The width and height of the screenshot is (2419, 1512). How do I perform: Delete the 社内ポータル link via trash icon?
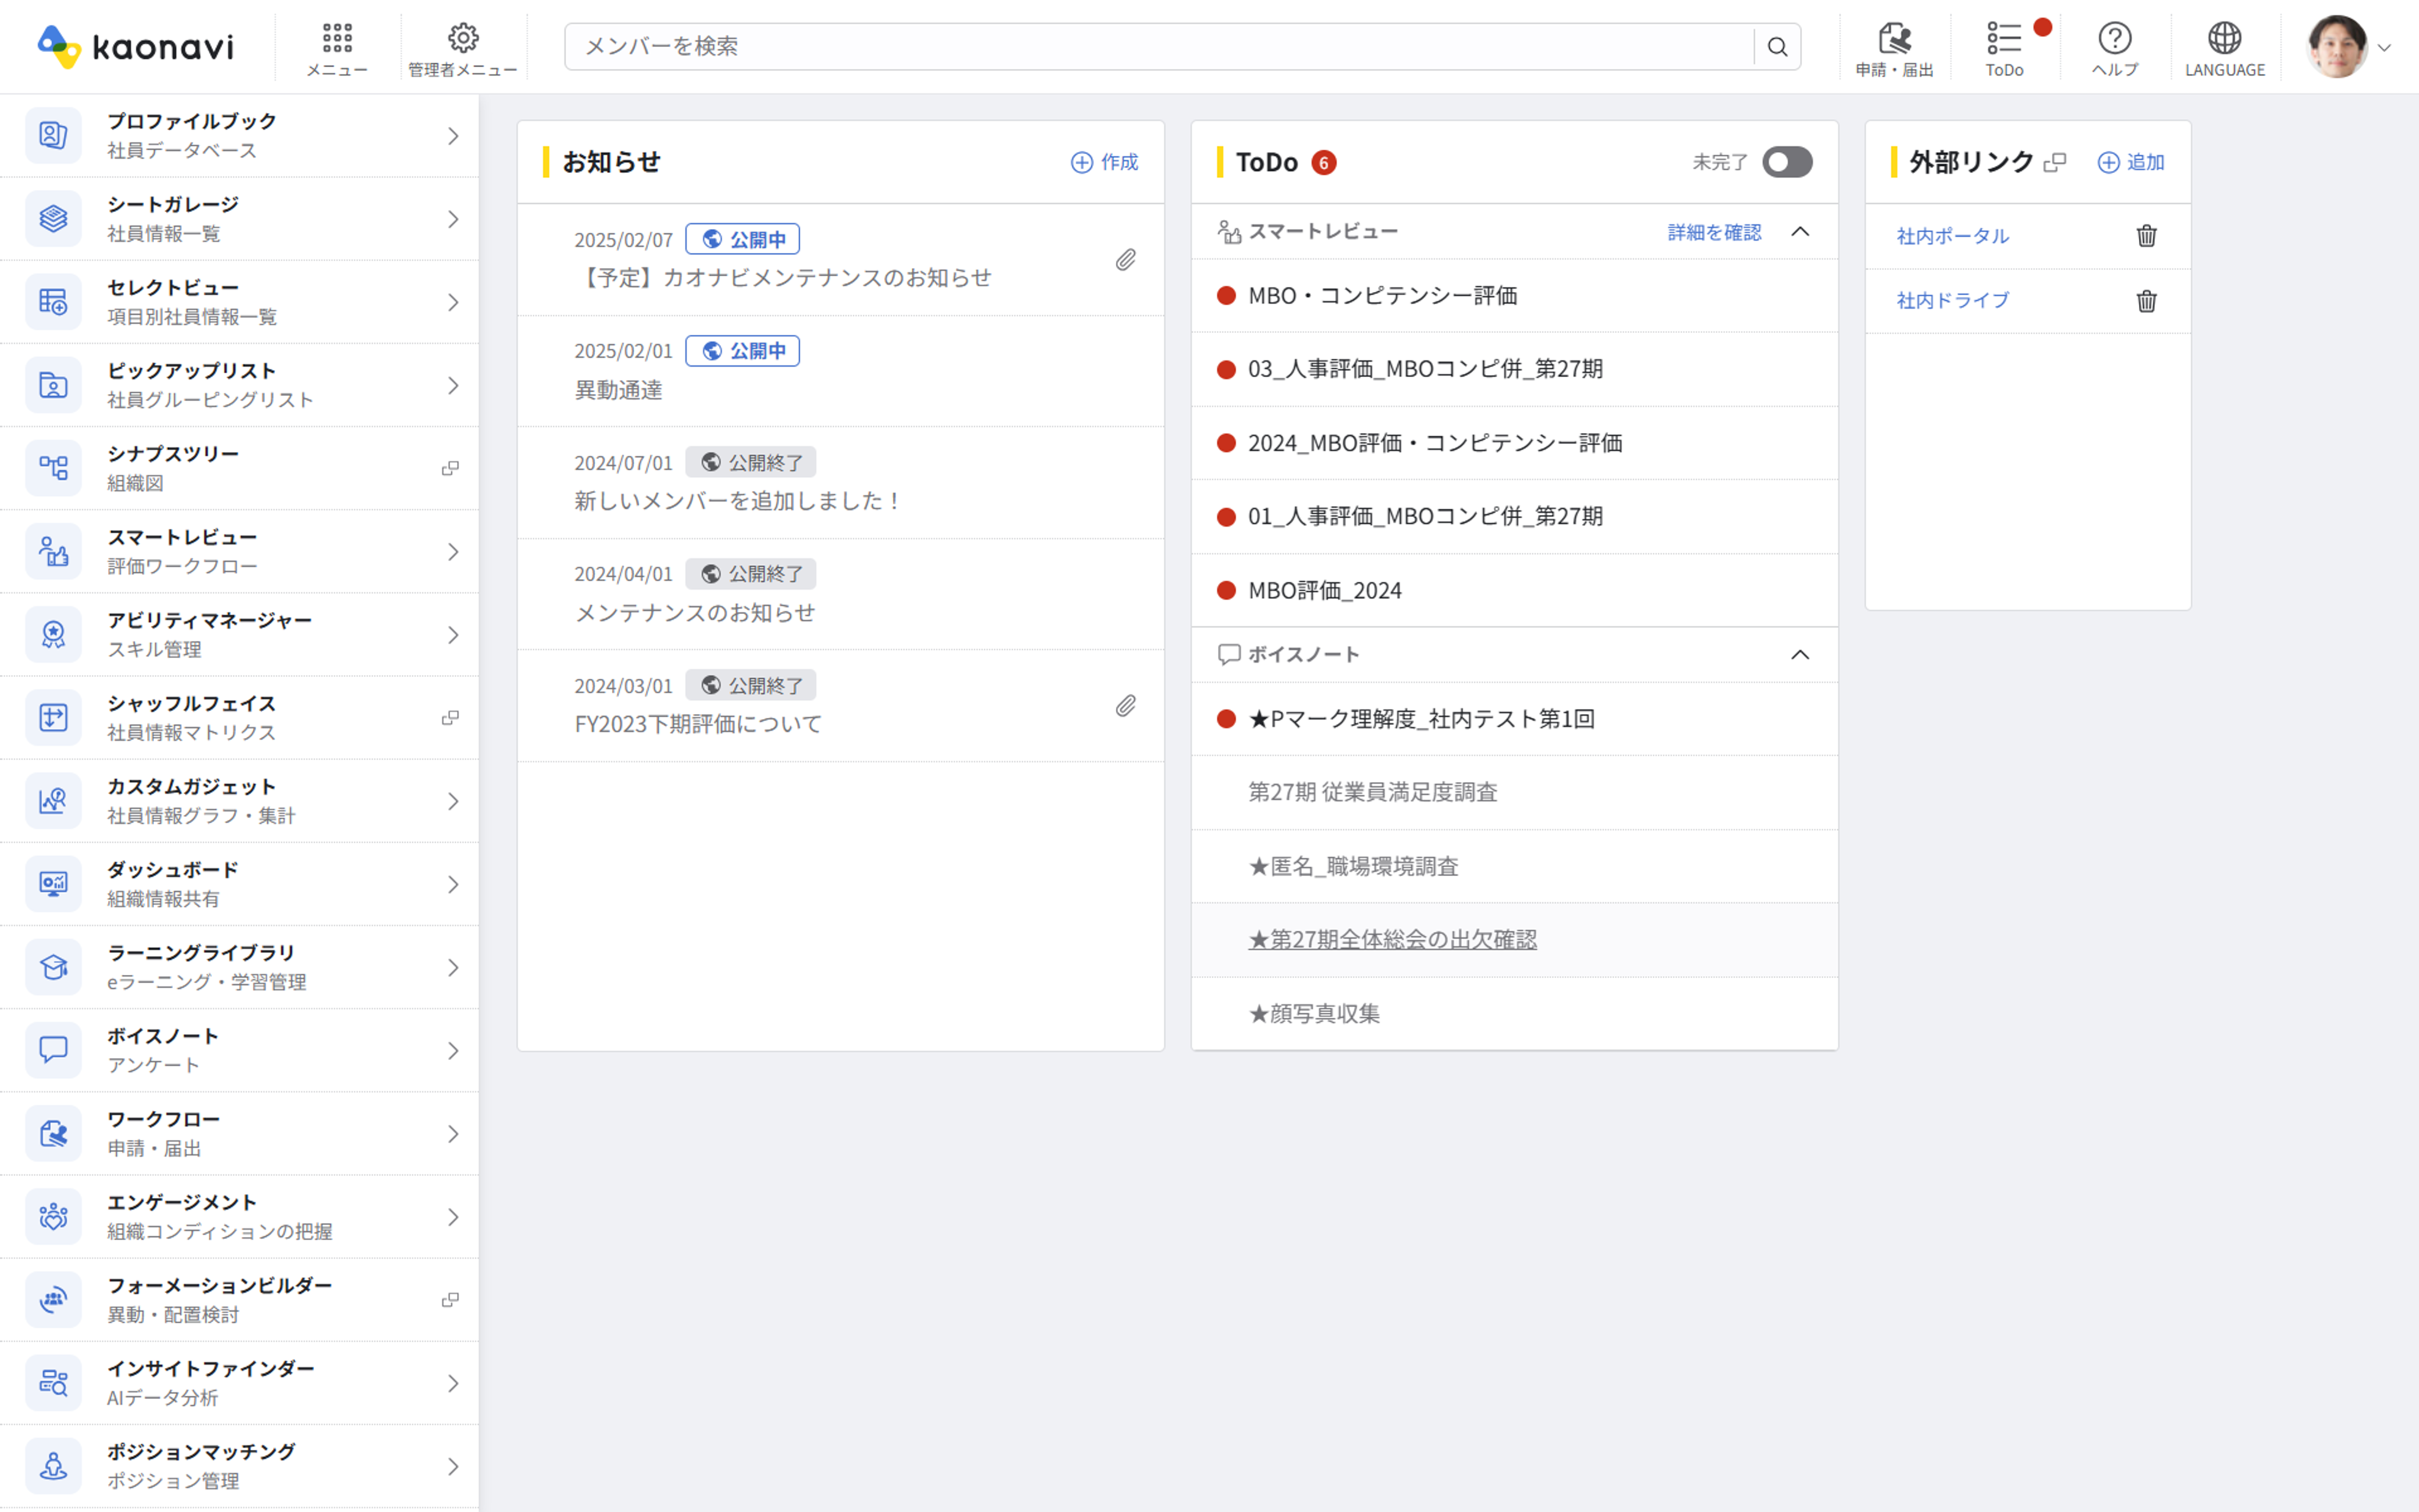tap(2146, 236)
